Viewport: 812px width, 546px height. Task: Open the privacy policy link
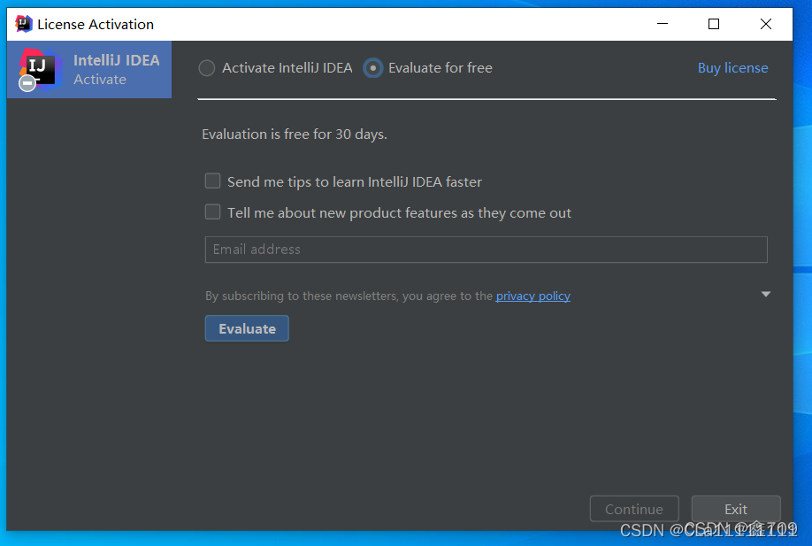click(532, 296)
